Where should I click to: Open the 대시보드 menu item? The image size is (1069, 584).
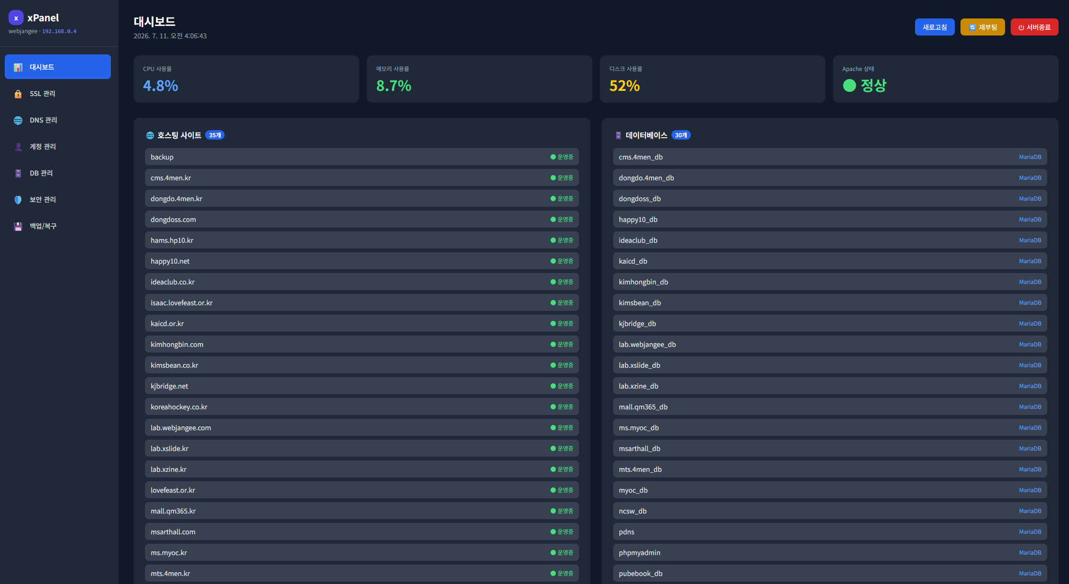pyautogui.click(x=58, y=67)
